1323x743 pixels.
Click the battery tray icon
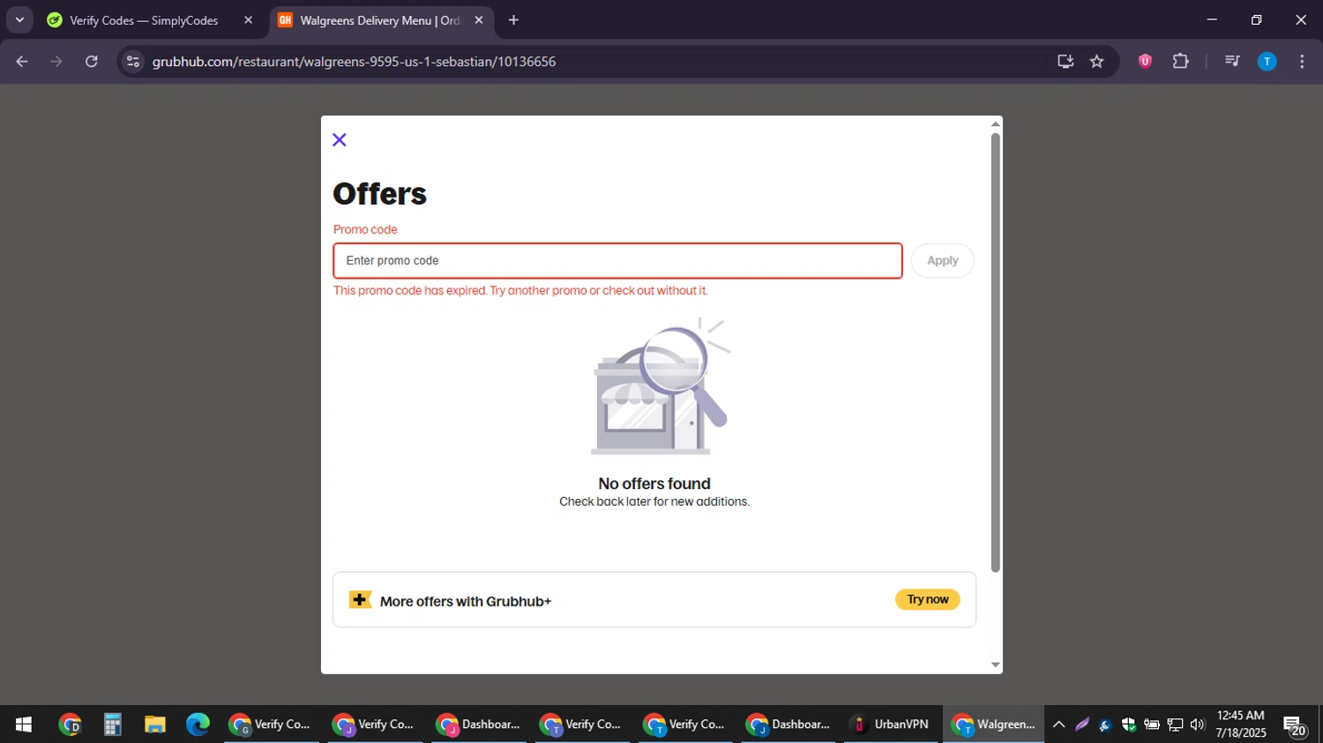[1152, 724]
